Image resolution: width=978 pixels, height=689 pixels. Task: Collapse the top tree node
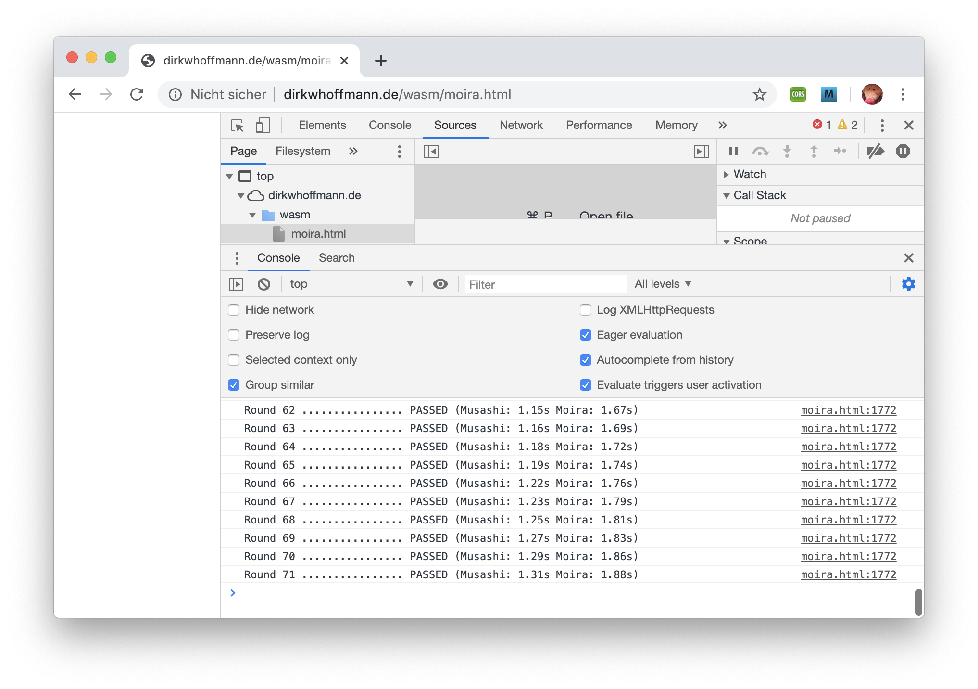[230, 177]
